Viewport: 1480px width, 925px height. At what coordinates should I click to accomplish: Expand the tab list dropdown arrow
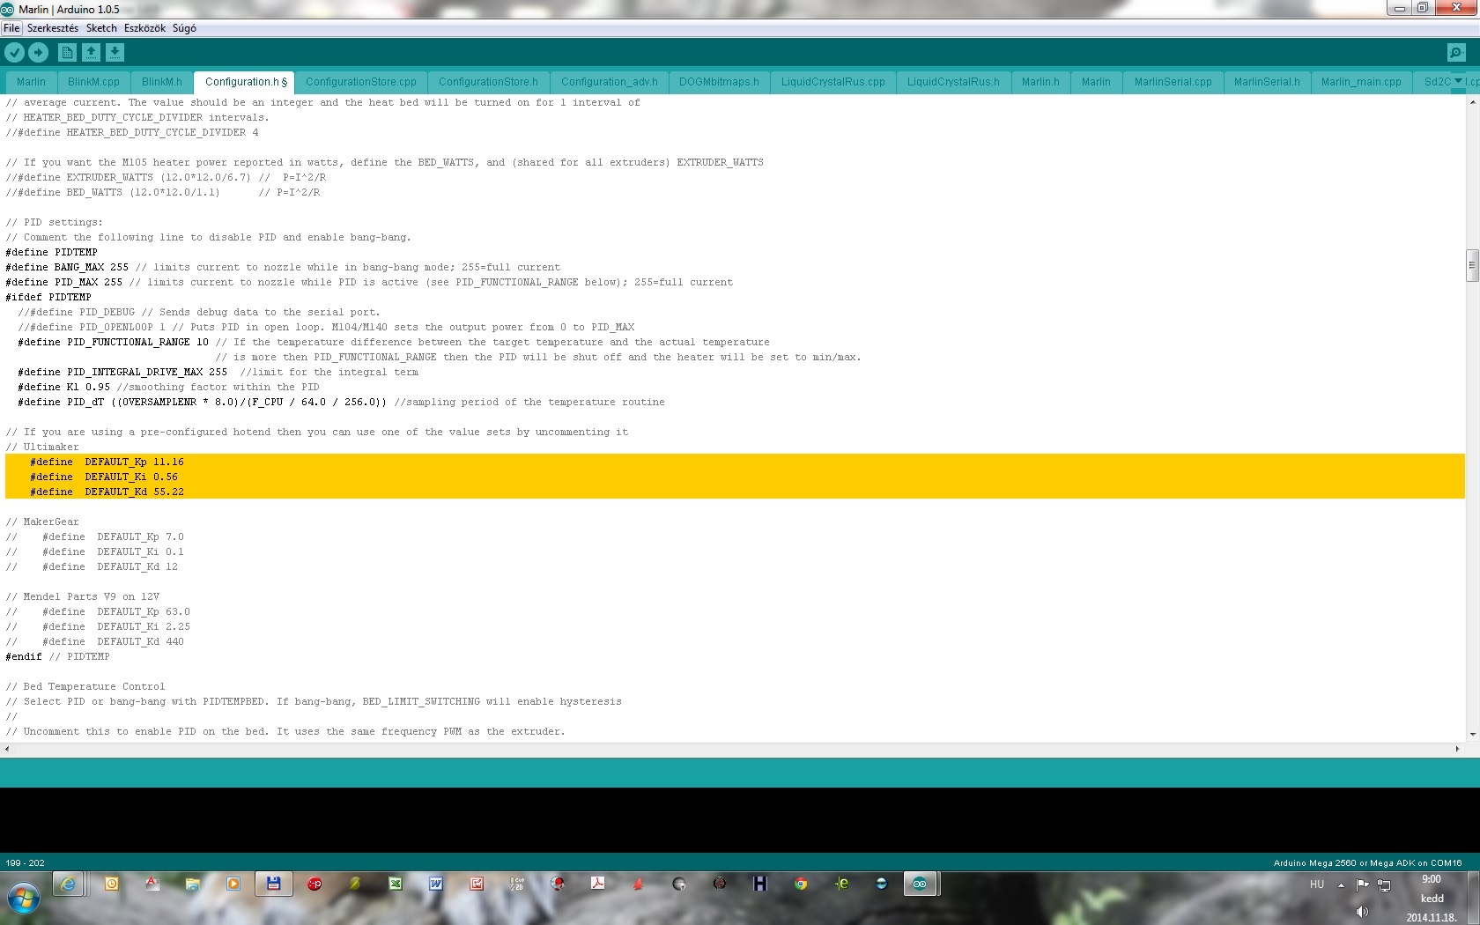pyautogui.click(x=1458, y=81)
